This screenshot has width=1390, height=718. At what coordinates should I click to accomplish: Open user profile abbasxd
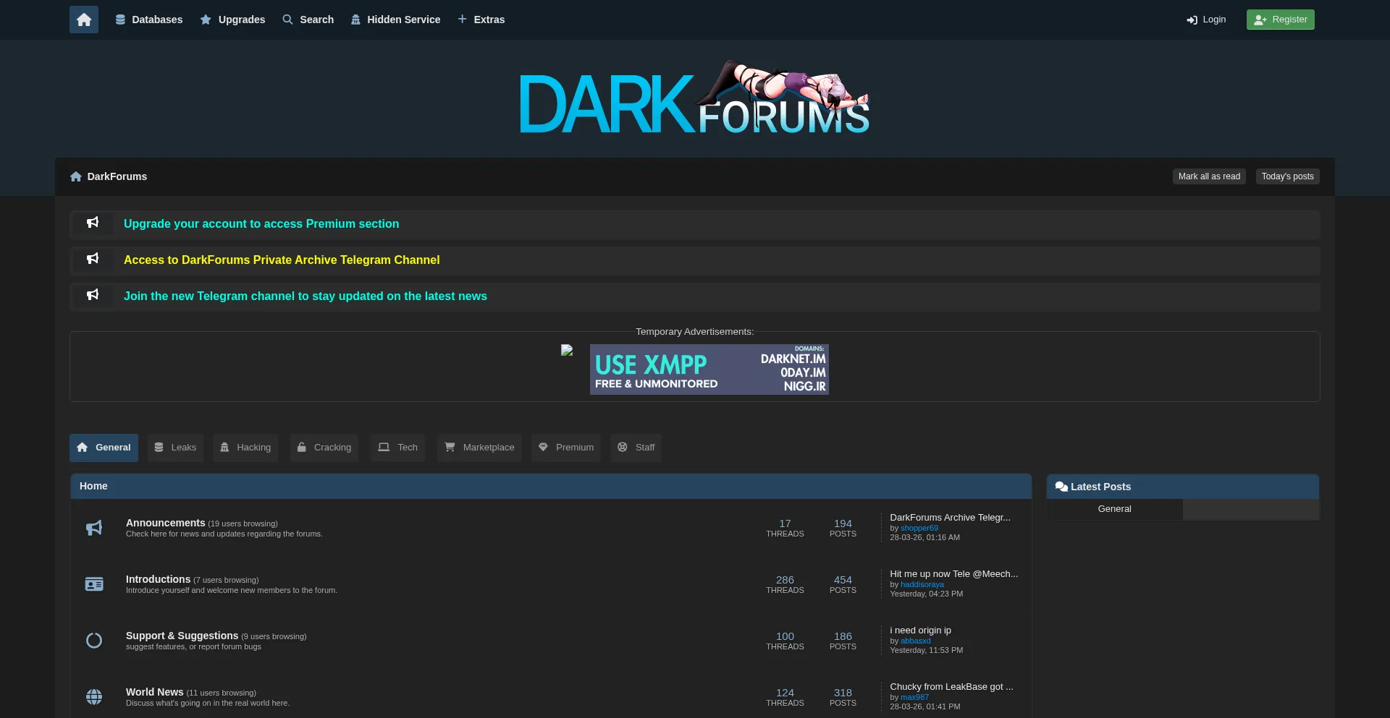[x=915, y=641]
